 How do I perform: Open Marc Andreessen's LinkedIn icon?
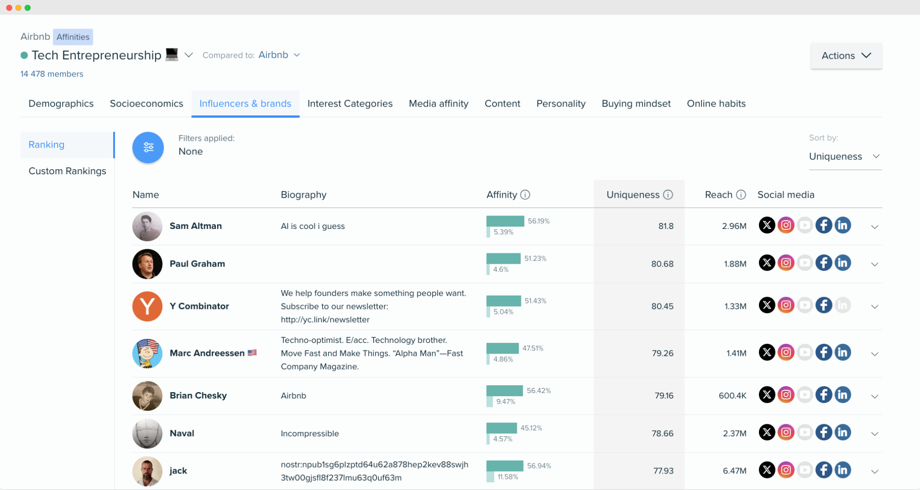[x=843, y=353]
